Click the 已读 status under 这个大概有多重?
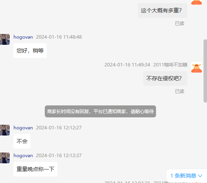 [x=180, y=24]
